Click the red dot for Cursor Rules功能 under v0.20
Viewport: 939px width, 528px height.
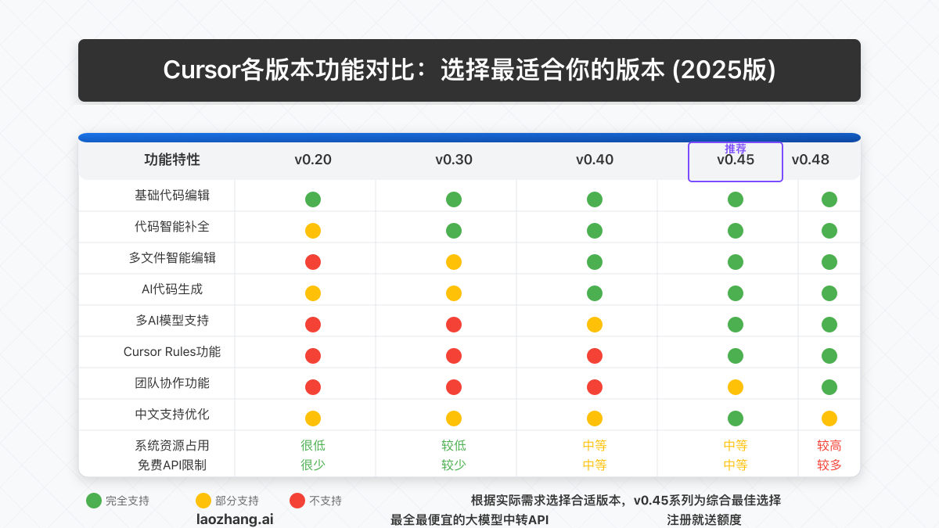[313, 356]
